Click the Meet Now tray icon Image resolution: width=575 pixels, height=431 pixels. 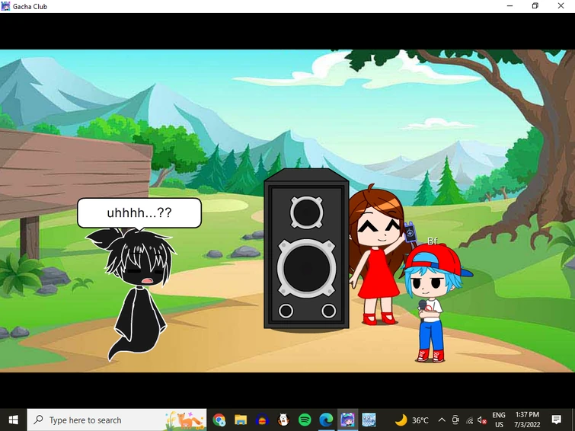455,420
